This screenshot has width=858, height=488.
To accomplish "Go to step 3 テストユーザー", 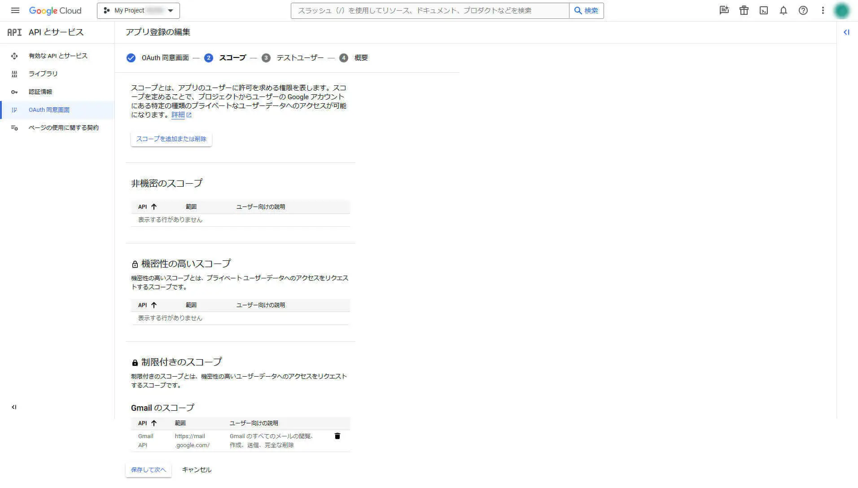I will tap(293, 57).
